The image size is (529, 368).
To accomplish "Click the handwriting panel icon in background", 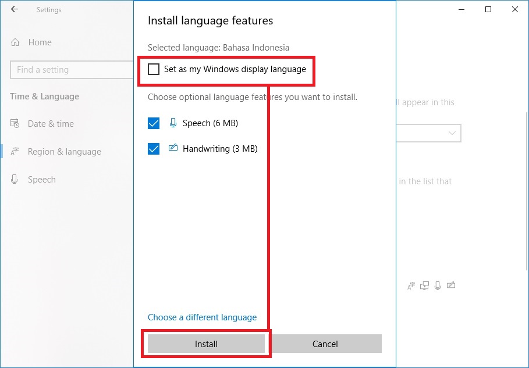I will (x=451, y=285).
